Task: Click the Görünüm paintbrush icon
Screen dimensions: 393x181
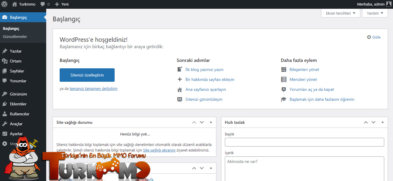Action: click(5, 94)
